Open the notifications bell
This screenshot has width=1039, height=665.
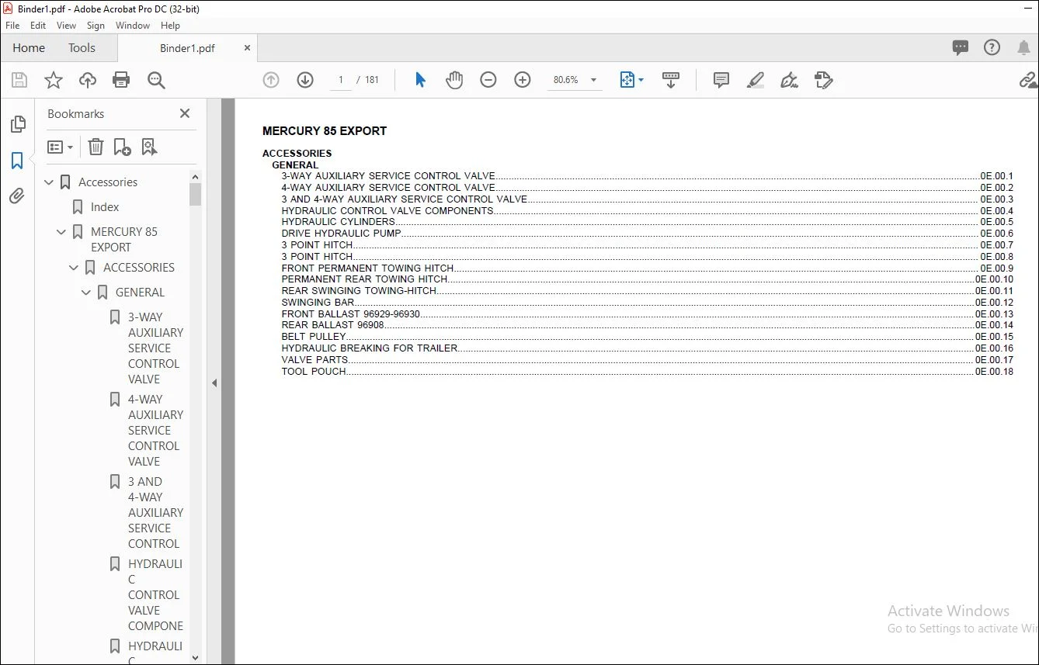point(1024,48)
